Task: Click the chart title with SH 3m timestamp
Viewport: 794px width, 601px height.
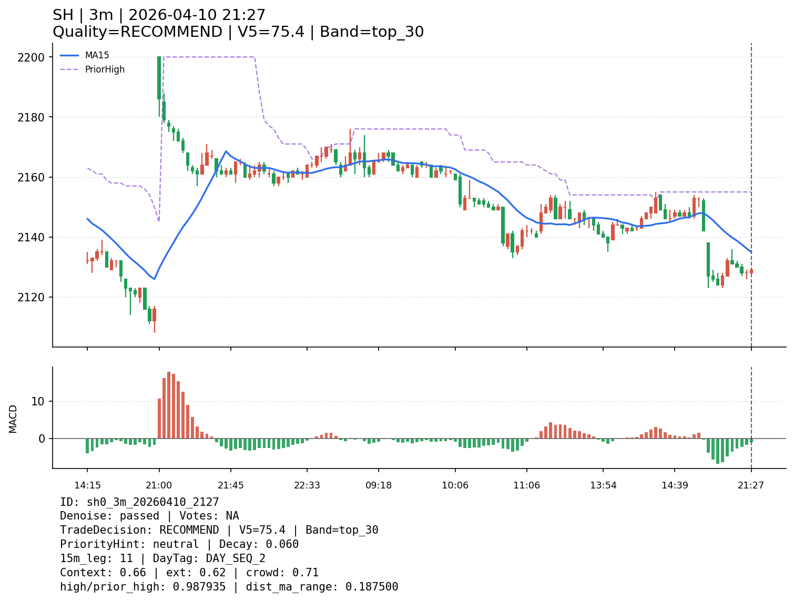Action: coord(159,15)
